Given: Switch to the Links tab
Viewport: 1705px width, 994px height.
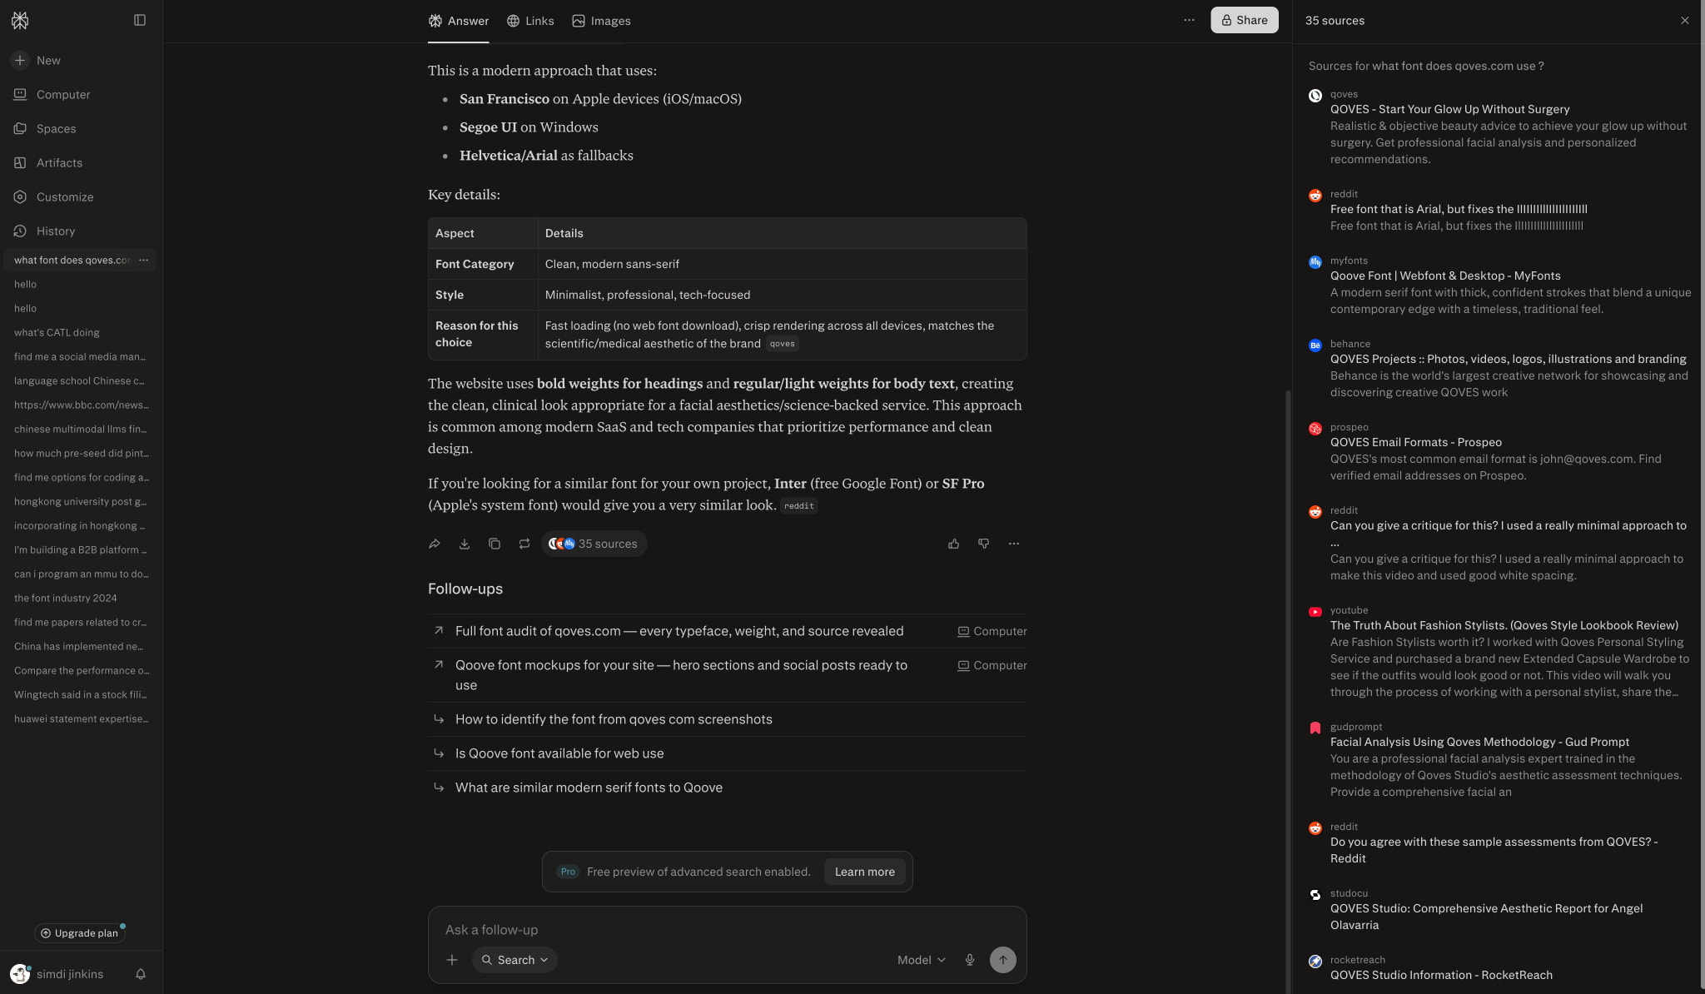Looking at the screenshot, I should pyautogui.click(x=530, y=21).
